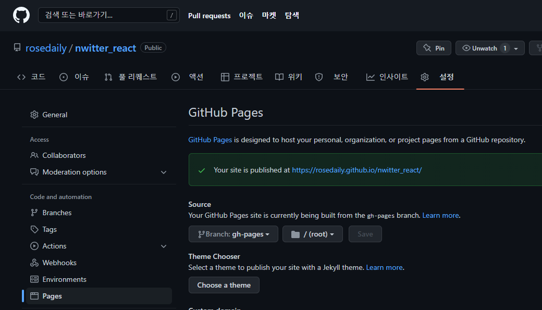Click the GitHub Octocat logo
The image size is (542, 310).
(x=21, y=16)
